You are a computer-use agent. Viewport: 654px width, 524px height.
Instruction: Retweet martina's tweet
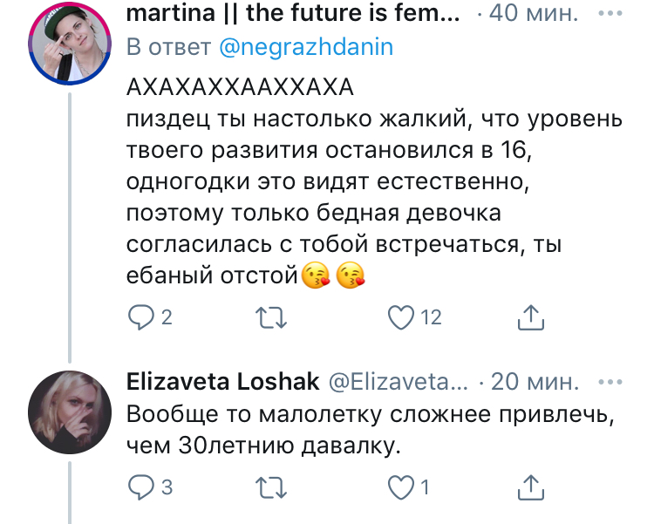[x=273, y=318]
